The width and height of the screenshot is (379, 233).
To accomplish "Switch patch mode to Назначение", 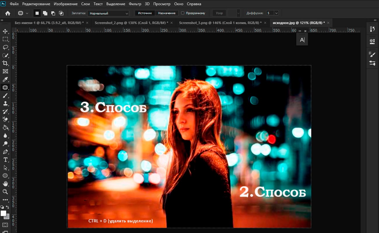I will 167,13.
